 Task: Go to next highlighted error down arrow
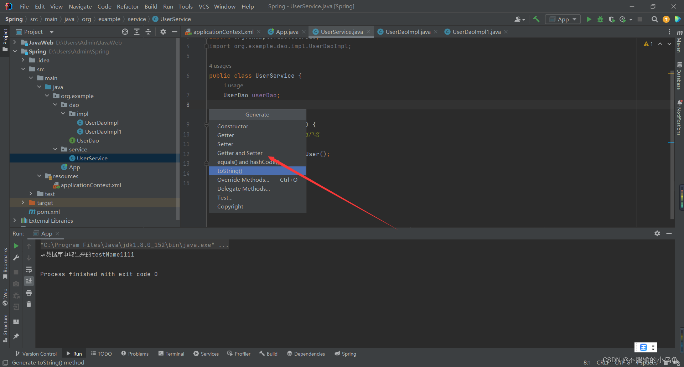(669, 44)
